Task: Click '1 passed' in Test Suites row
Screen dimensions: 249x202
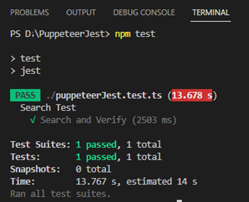Action: pyautogui.click(x=96, y=145)
